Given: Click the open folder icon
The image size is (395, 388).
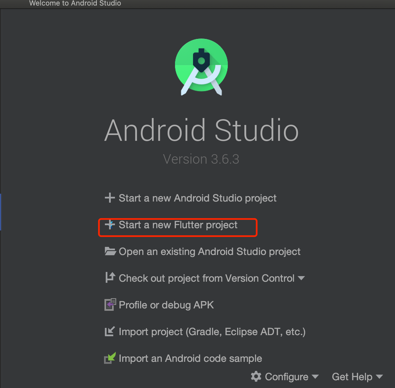Looking at the screenshot, I should click(110, 251).
